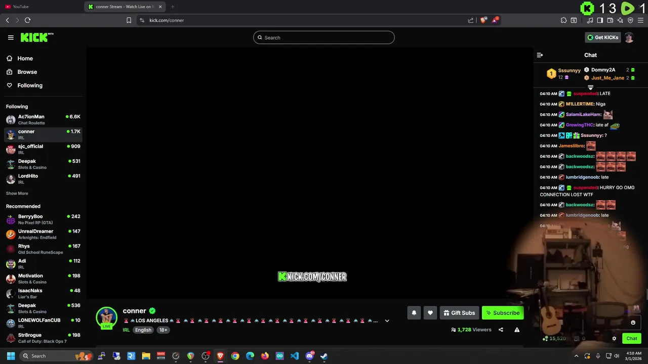
Task: Click Show More under Following
Action: point(17,193)
